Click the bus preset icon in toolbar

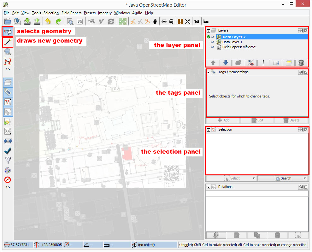(x=171, y=21)
